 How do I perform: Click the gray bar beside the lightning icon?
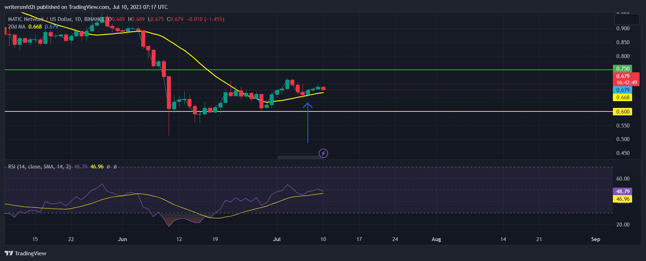pos(298,157)
